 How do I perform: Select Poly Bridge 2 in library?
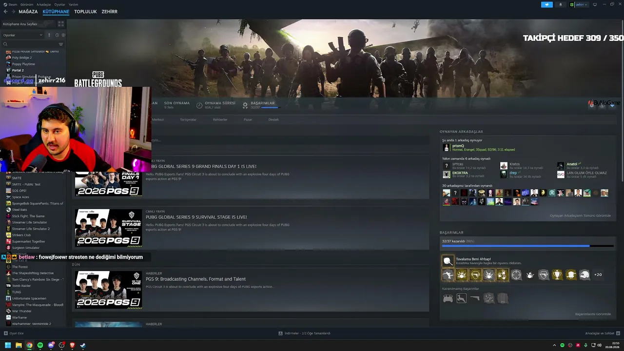pyautogui.click(x=21, y=58)
